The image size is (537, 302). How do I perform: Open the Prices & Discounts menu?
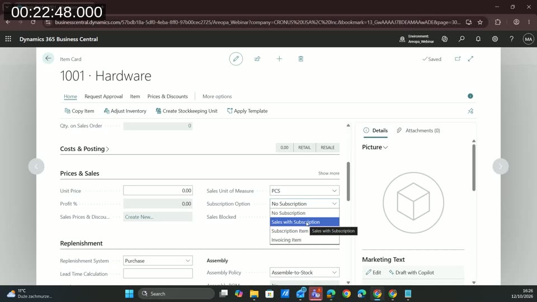tap(167, 97)
